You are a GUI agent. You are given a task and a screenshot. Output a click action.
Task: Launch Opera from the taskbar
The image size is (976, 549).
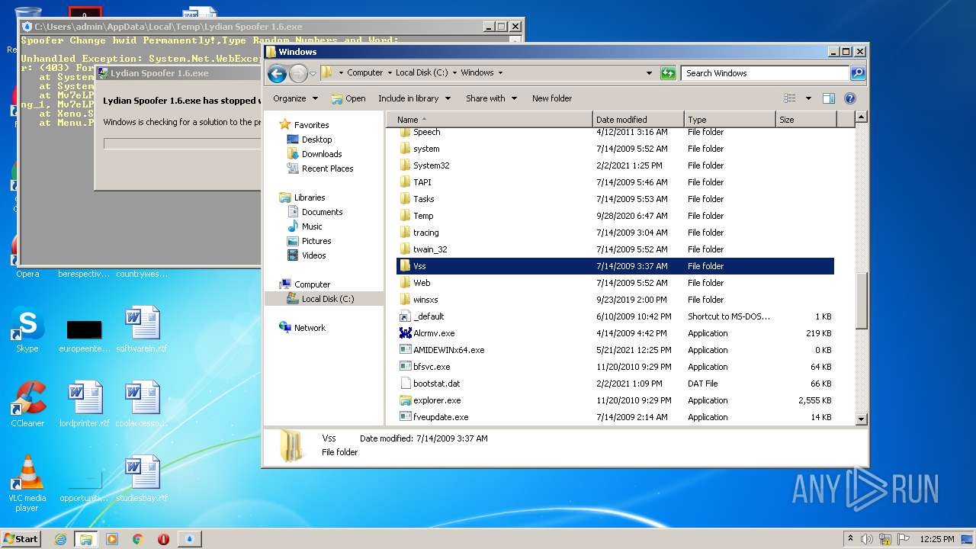coord(163,539)
